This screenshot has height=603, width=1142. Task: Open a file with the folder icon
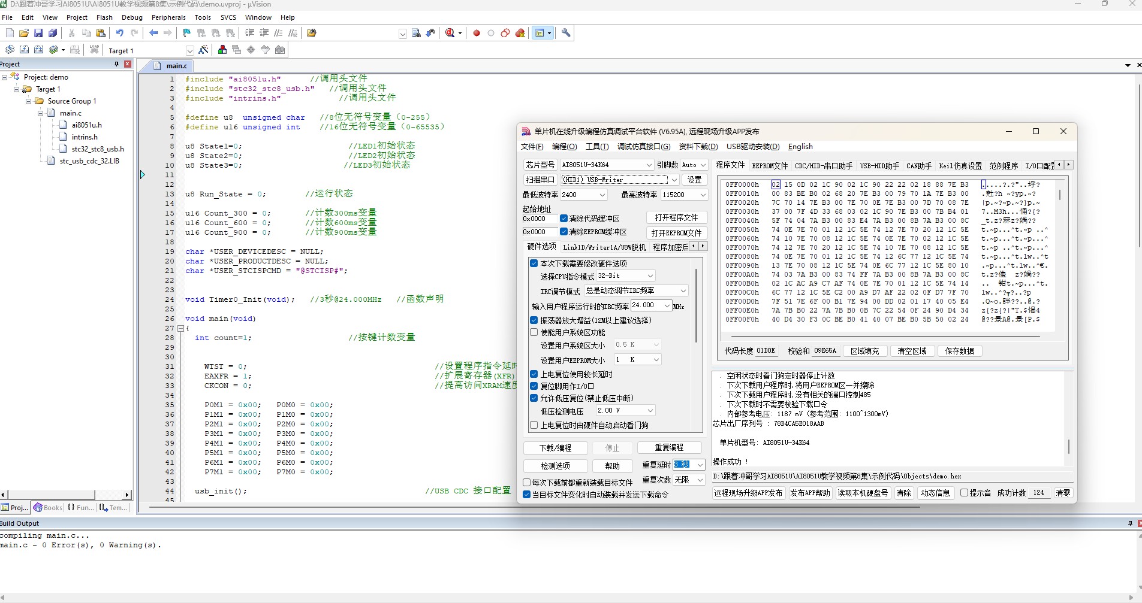coord(24,33)
